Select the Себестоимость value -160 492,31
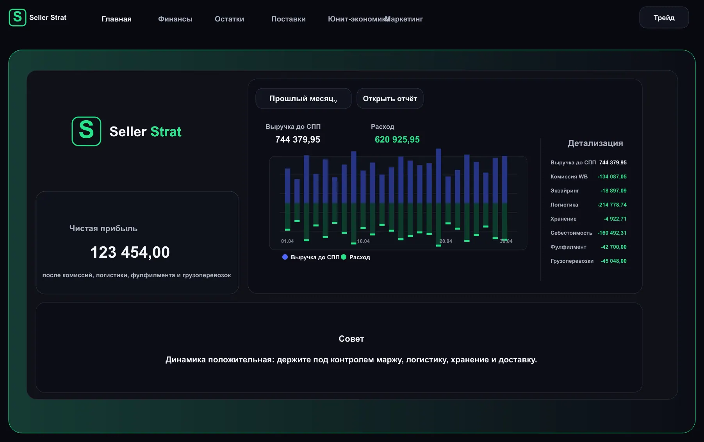Screen dimensions: 704x442 pos(612,233)
